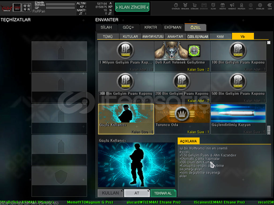Select the KUTULAR sub-tab

coord(130,37)
